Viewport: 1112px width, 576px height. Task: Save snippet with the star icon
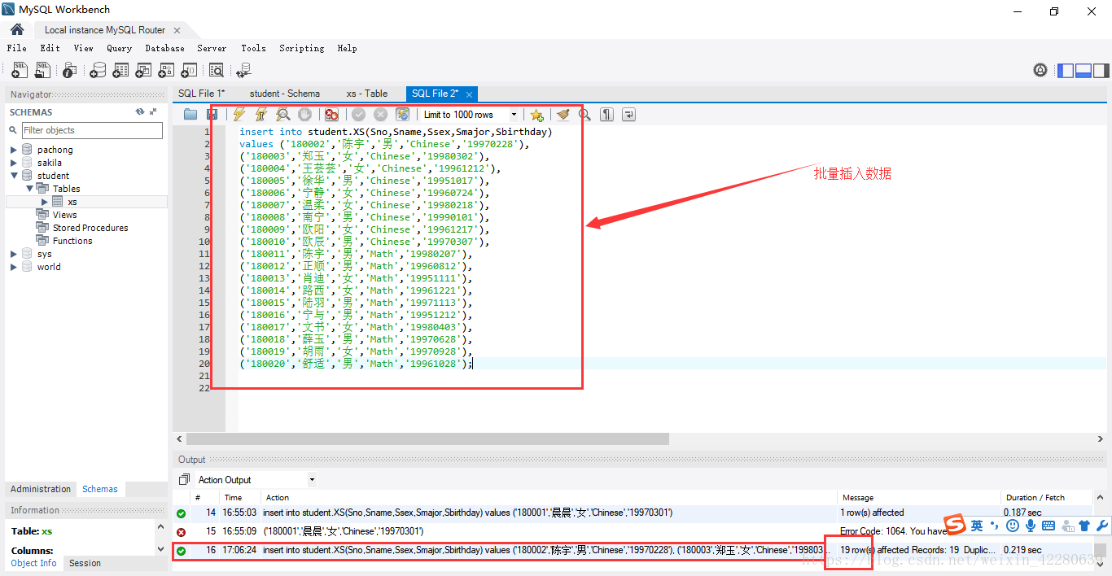tap(536, 115)
